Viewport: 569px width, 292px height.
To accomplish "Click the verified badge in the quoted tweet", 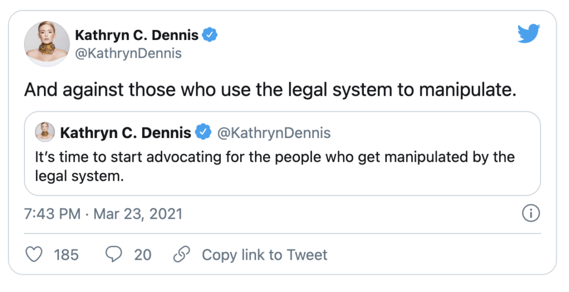I will 203,132.
